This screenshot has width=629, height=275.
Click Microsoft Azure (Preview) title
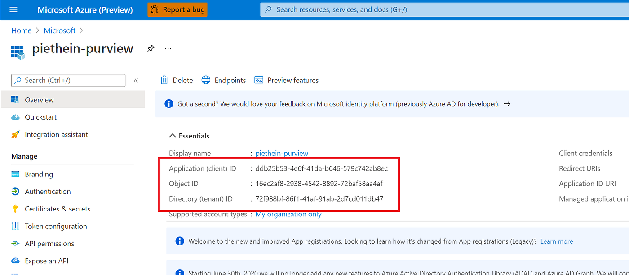[85, 9]
